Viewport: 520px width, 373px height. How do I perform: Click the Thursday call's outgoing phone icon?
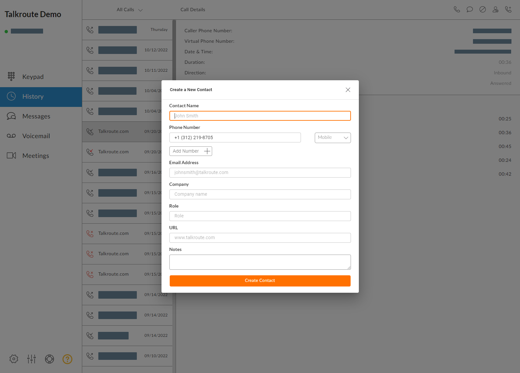(x=90, y=30)
